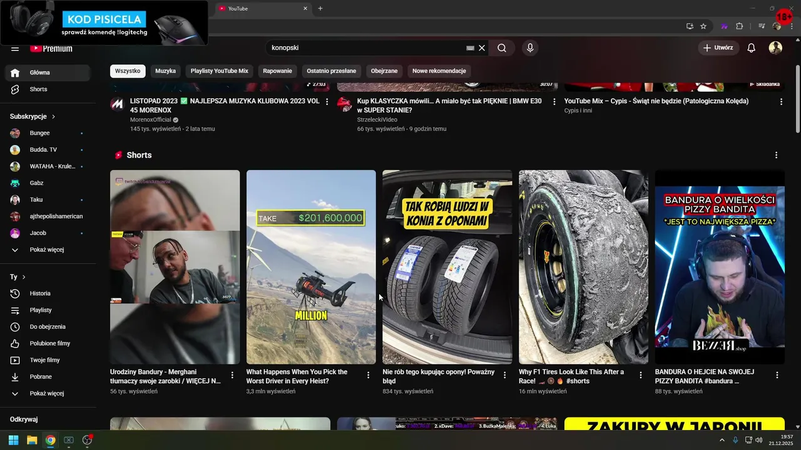Select Playlisty YouTube Mix chip

point(220,71)
